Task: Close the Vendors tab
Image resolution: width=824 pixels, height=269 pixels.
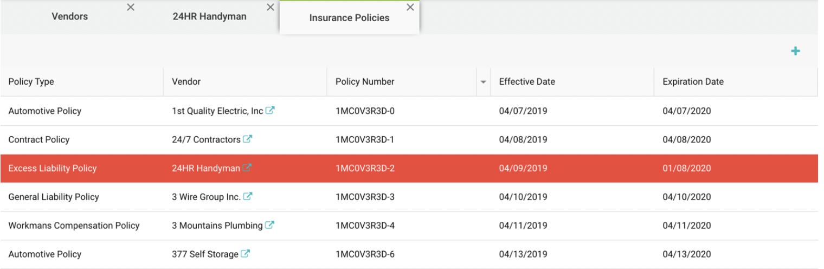Action: click(131, 8)
